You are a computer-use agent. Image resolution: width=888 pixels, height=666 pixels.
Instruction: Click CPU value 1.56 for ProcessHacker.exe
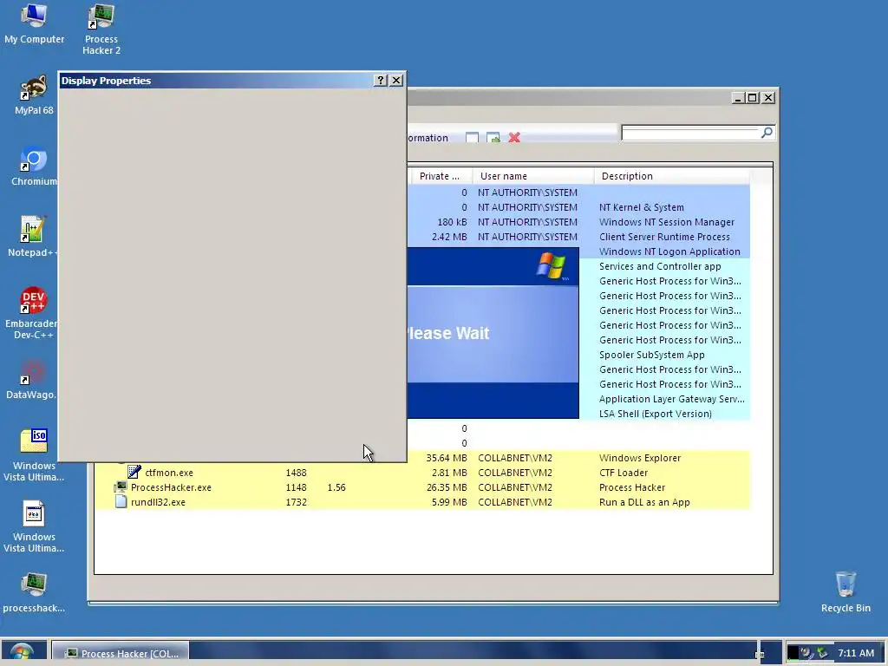tap(336, 487)
